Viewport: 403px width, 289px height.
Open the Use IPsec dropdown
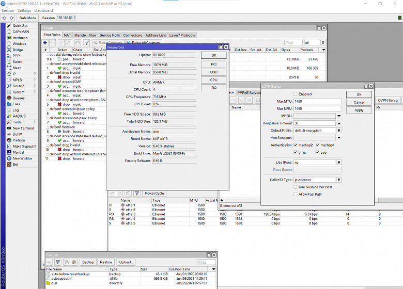(339, 162)
